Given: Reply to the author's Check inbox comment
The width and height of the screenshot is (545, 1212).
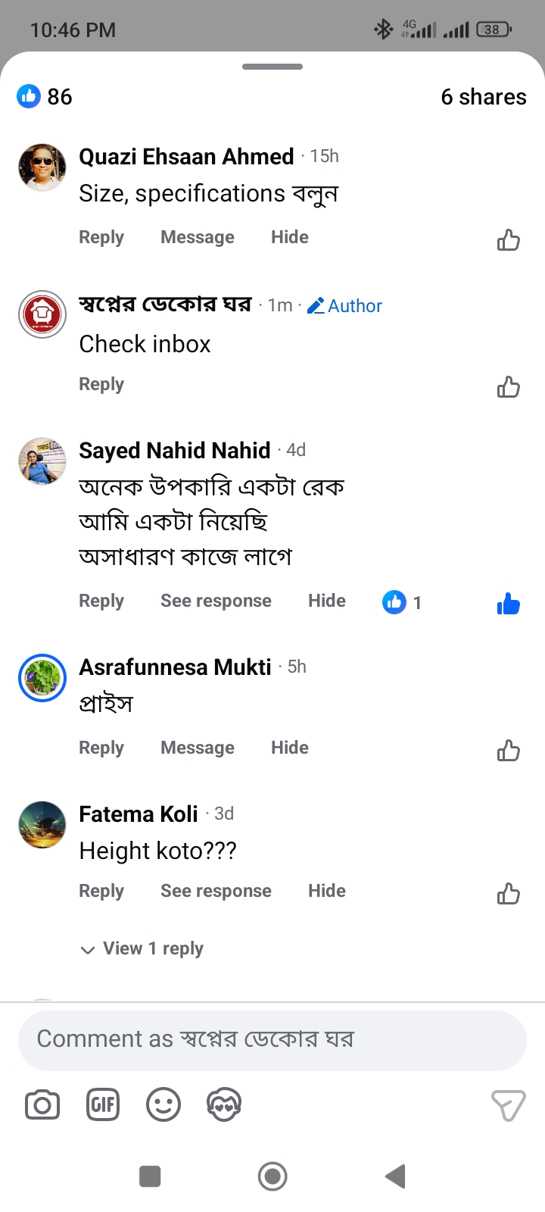Looking at the screenshot, I should tap(101, 384).
